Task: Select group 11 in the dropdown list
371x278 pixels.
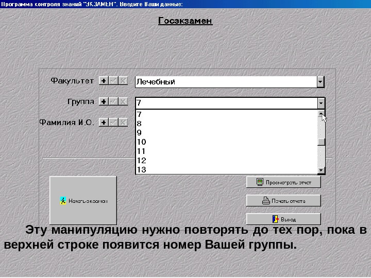Action: (x=227, y=151)
